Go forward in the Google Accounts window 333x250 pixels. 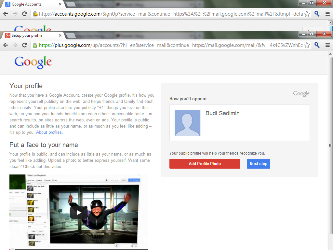click(x=15, y=14)
